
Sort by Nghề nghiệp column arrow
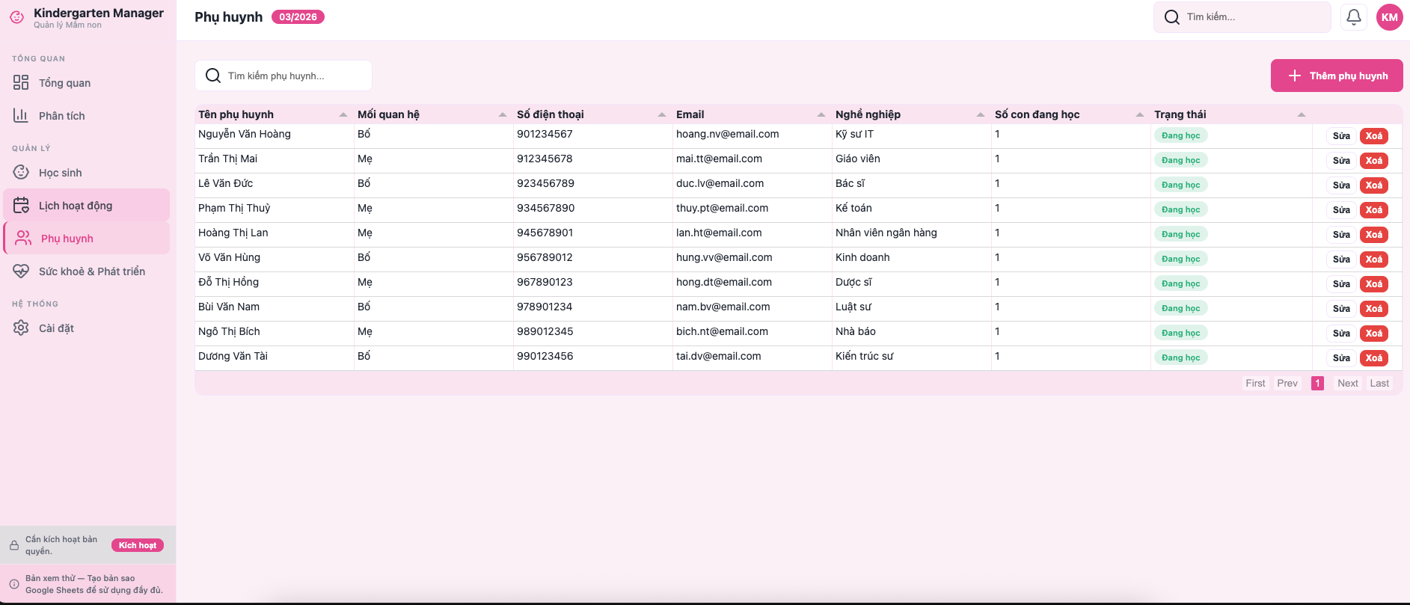click(x=981, y=114)
